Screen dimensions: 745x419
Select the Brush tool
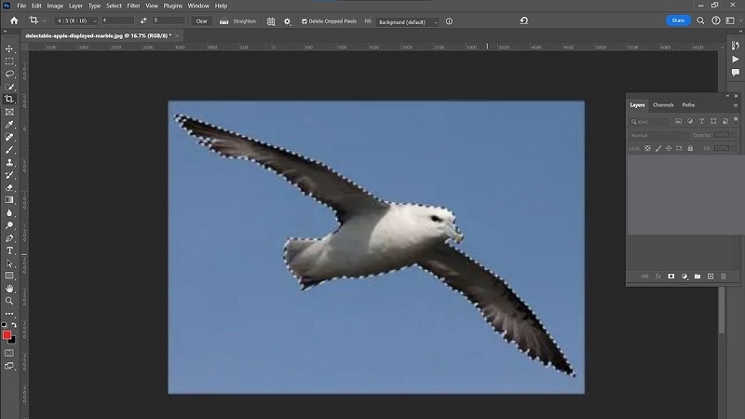(9, 150)
